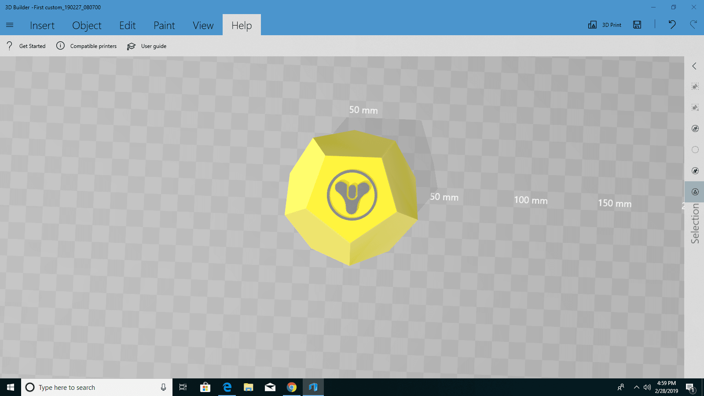Image resolution: width=704 pixels, height=396 pixels.
Task: Collapse the Selection panel with the chevron
Action: tap(694, 66)
